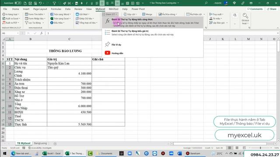The width and height of the screenshot is (280, 157).
Task: Open Windows Start menu
Action: [4, 153]
